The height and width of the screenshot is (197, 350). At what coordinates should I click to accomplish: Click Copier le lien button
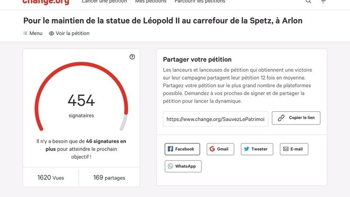pyautogui.click(x=296, y=118)
